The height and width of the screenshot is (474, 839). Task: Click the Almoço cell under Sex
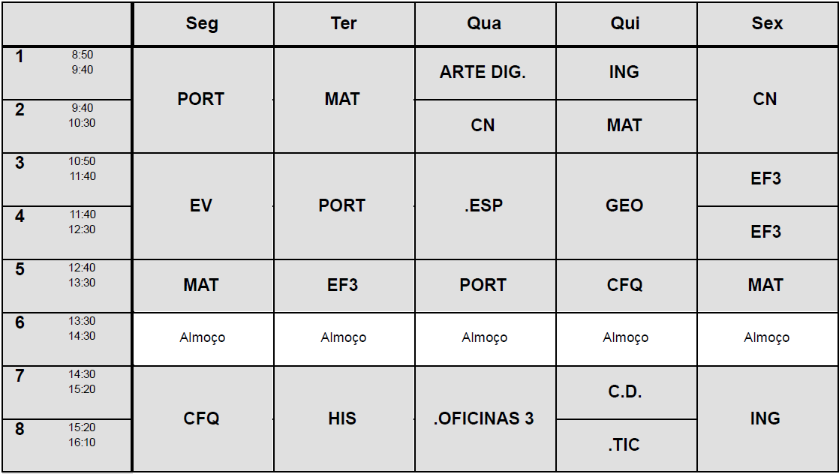[x=766, y=338]
